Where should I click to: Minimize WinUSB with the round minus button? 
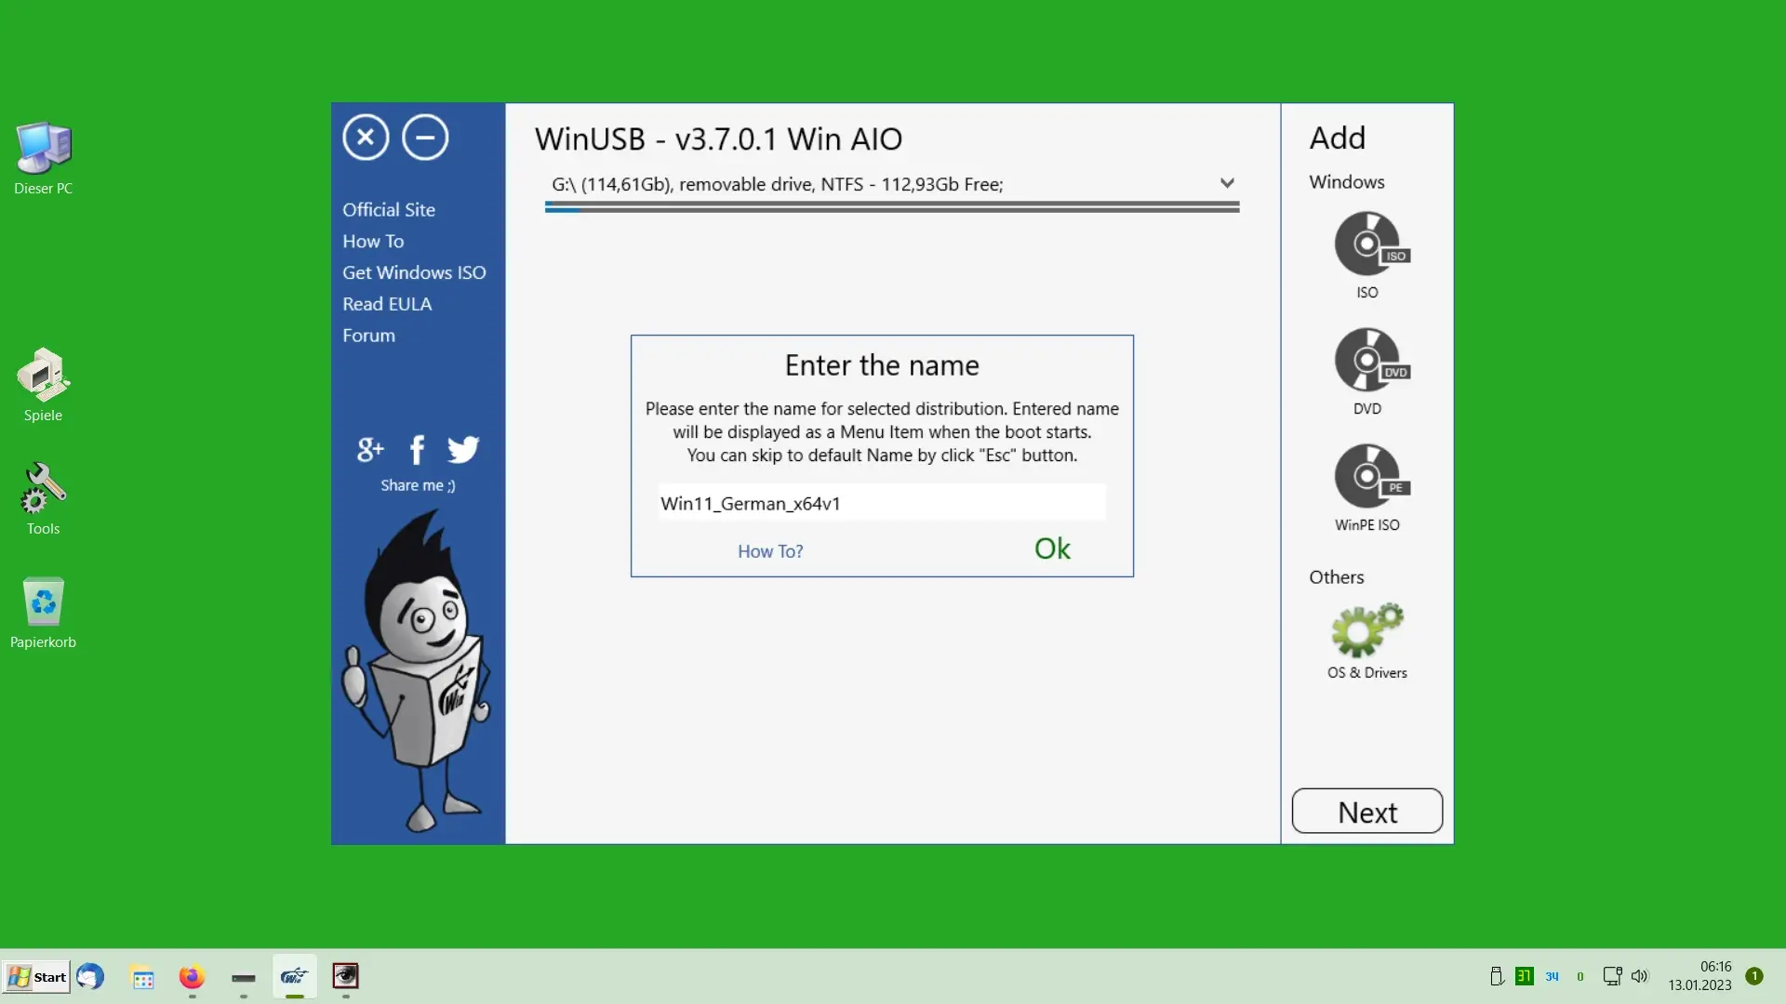(425, 138)
